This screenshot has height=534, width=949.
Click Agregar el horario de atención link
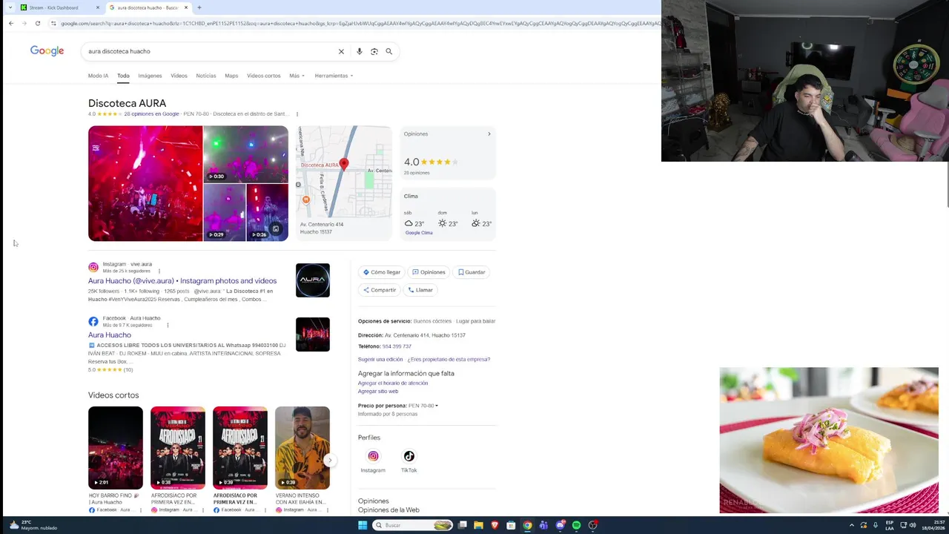[x=393, y=383]
